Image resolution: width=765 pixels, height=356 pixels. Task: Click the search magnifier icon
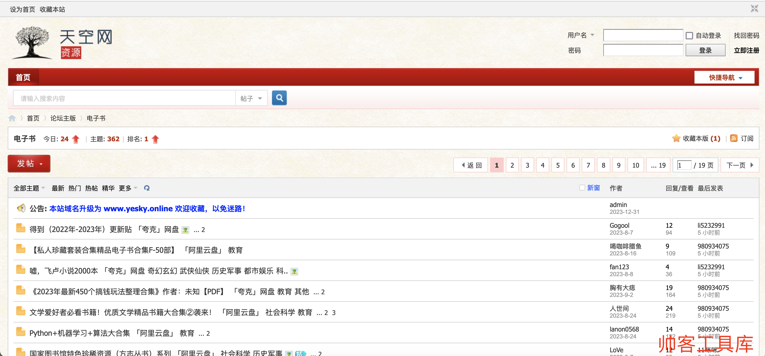click(279, 98)
